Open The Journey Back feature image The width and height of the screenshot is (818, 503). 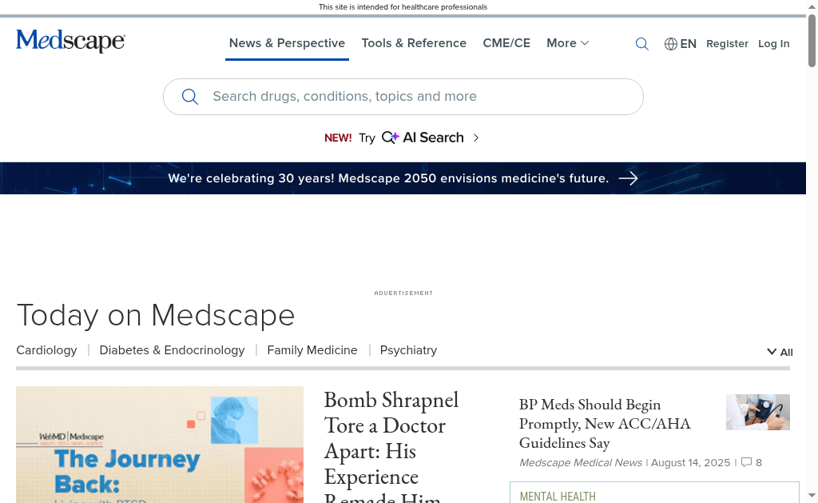coord(160,445)
